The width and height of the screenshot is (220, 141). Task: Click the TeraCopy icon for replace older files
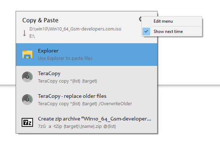point(27,100)
